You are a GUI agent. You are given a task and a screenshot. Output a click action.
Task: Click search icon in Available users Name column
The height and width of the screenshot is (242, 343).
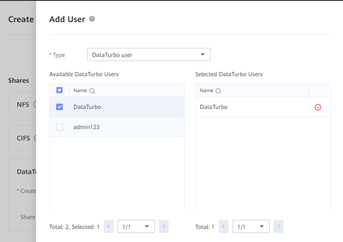[92, 91]
